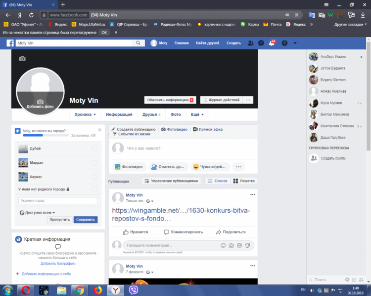Open more options on cover next to Журнал действий

pos(248,100)
